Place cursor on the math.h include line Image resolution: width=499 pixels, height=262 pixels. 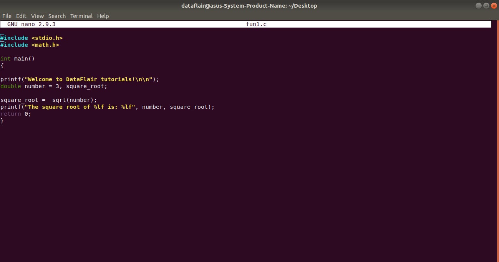[x=30, y=45]
